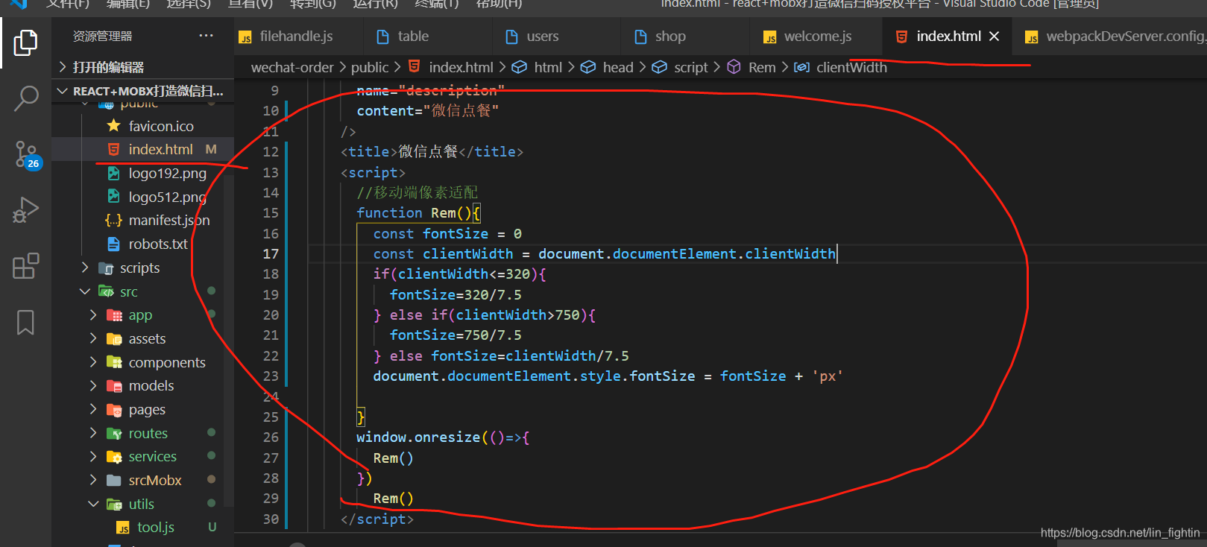Expand the srcMobx folder

pyautogui.click(x=154, y=481)
